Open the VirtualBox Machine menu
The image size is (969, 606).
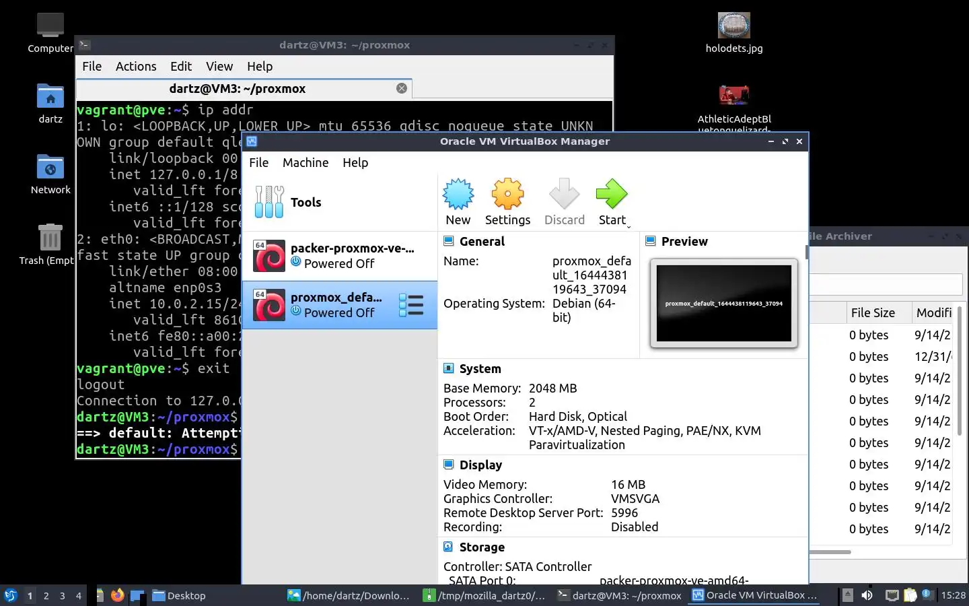click(x=306, y=162)
